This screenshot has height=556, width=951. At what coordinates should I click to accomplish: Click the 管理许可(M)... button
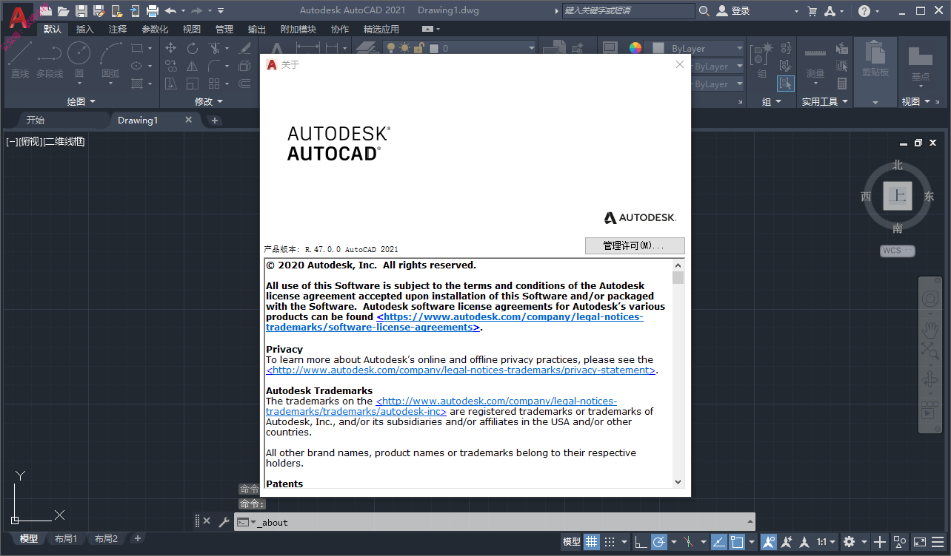coord(635,245)
